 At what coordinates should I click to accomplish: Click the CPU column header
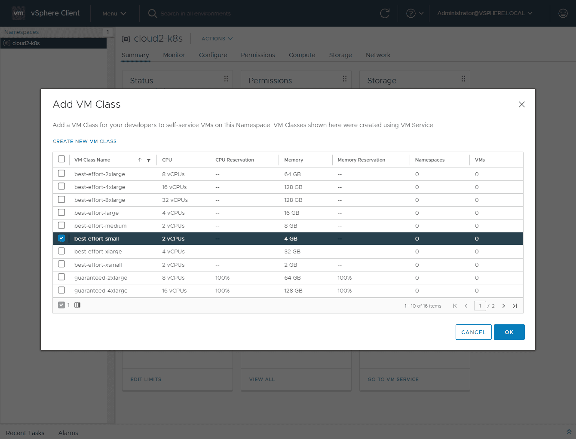coord(167,160)
